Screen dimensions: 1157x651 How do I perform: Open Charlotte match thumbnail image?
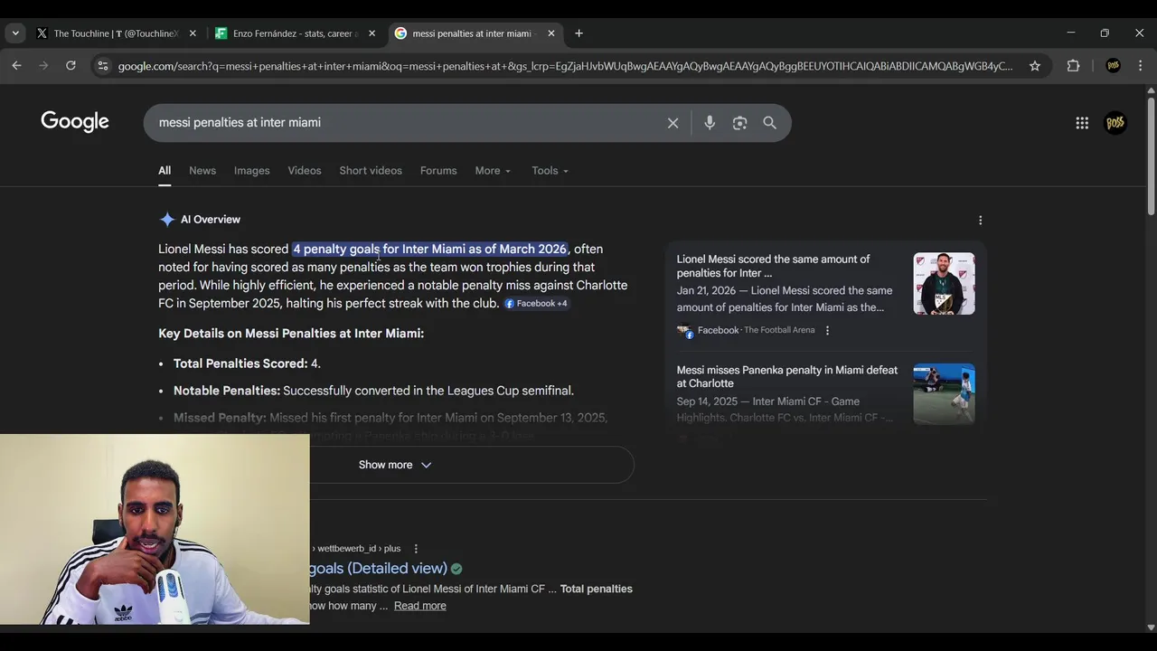point(944,394)
